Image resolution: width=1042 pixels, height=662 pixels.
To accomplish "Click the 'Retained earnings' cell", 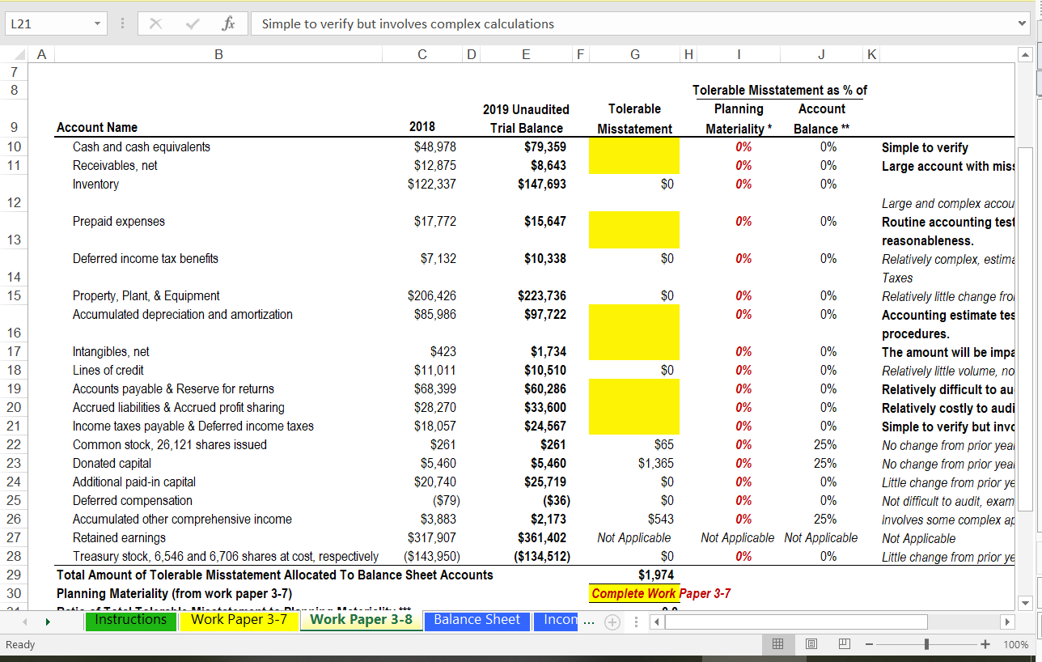I will (x=119, y=537).
